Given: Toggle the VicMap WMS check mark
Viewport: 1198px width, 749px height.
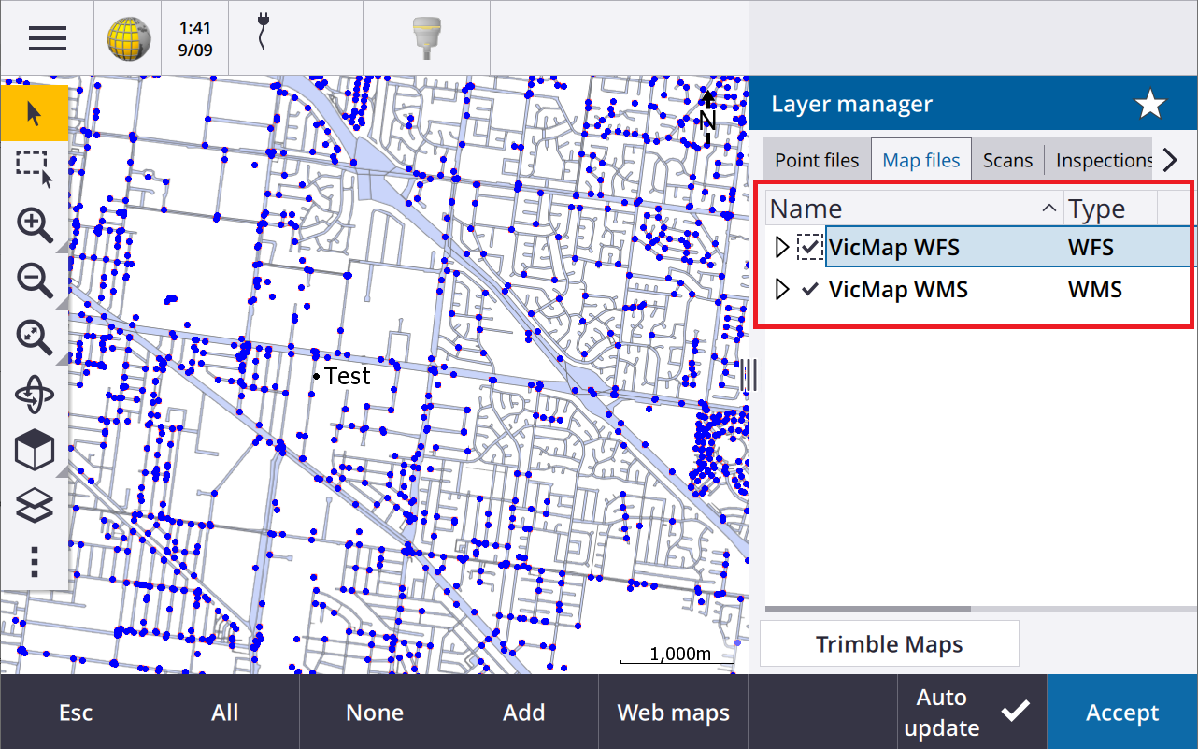Looking at the screenshot, I should (x=810, y=290).
